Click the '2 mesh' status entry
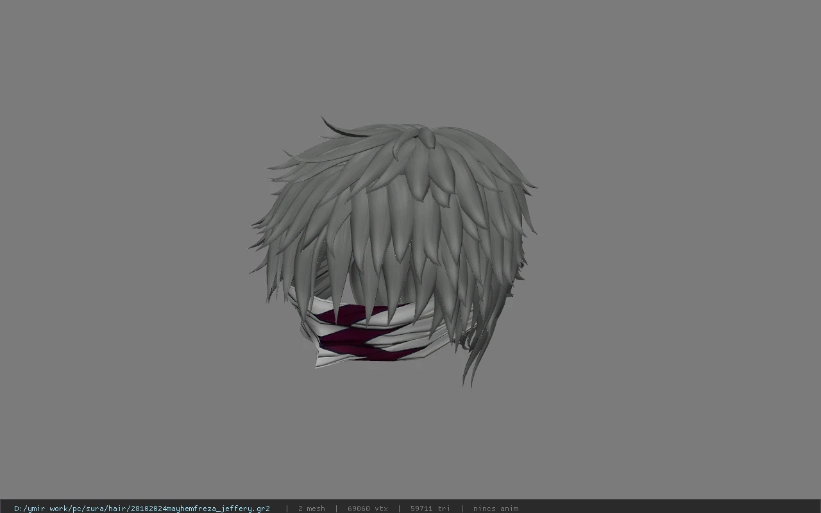This screenshot has width=821, height=513. coord(311,509)
